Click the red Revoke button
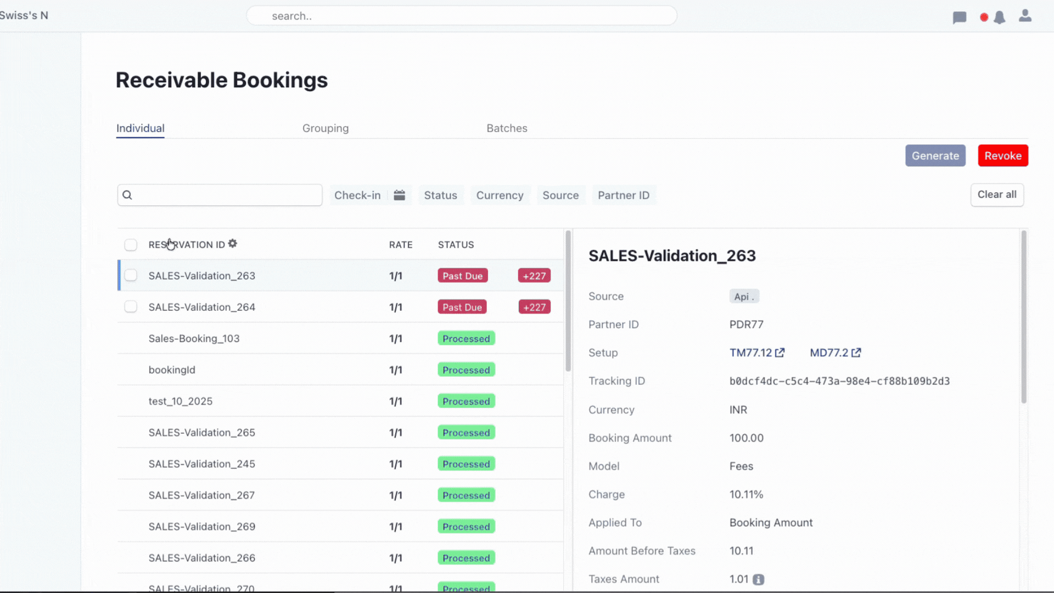Viewport: 1054px width, 593px height. (x=1002, y=156)
